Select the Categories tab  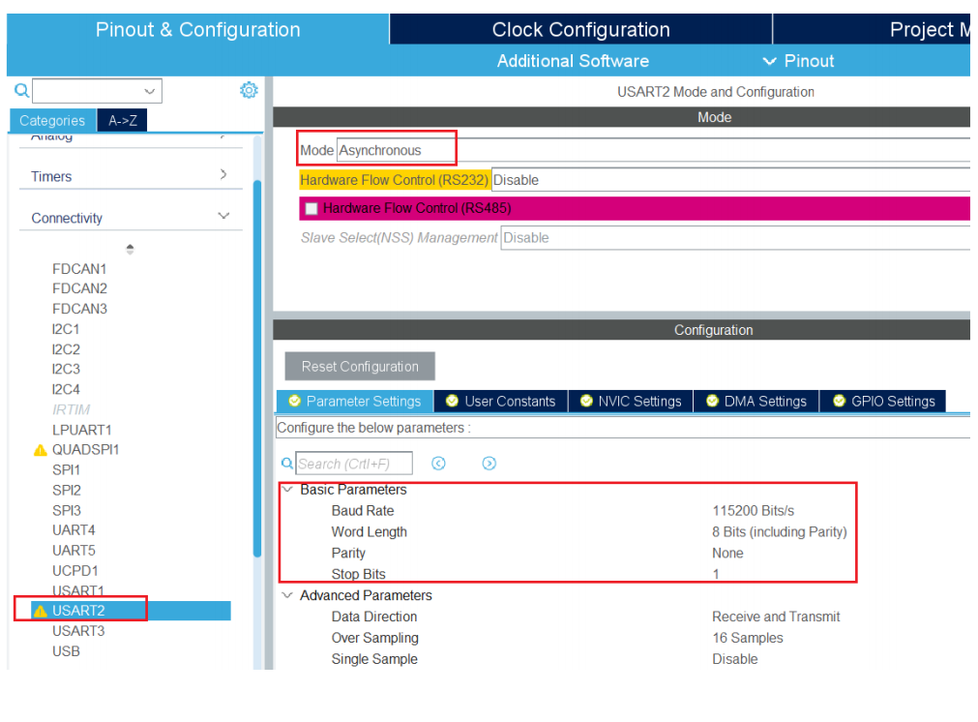pos(52,120)
